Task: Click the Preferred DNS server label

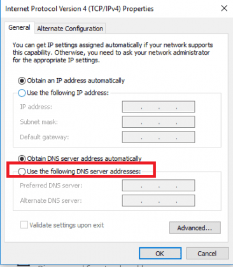Action: tap(51, 186)
